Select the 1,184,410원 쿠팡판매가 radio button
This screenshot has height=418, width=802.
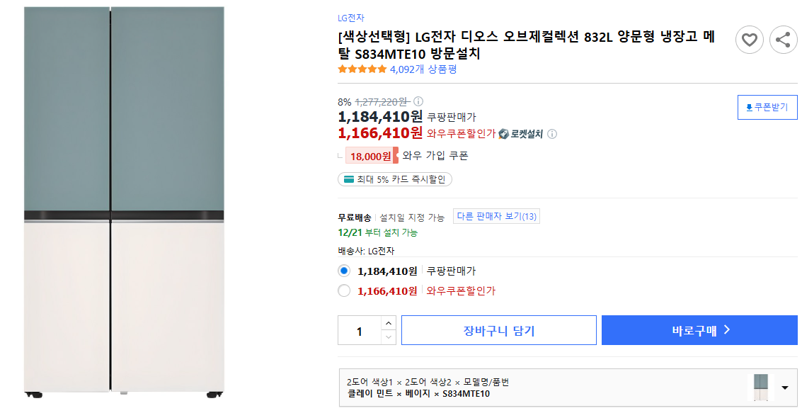(343, 271)
